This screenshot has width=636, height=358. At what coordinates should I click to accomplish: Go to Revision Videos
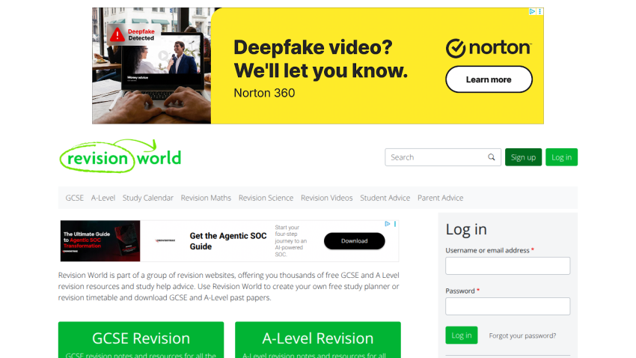[x=326, y=198]
